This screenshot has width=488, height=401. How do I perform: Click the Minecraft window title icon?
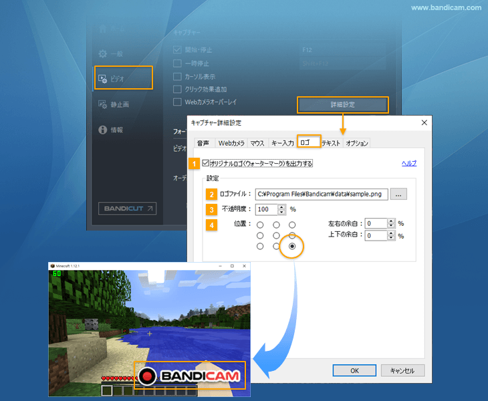[x=52, y=266]
